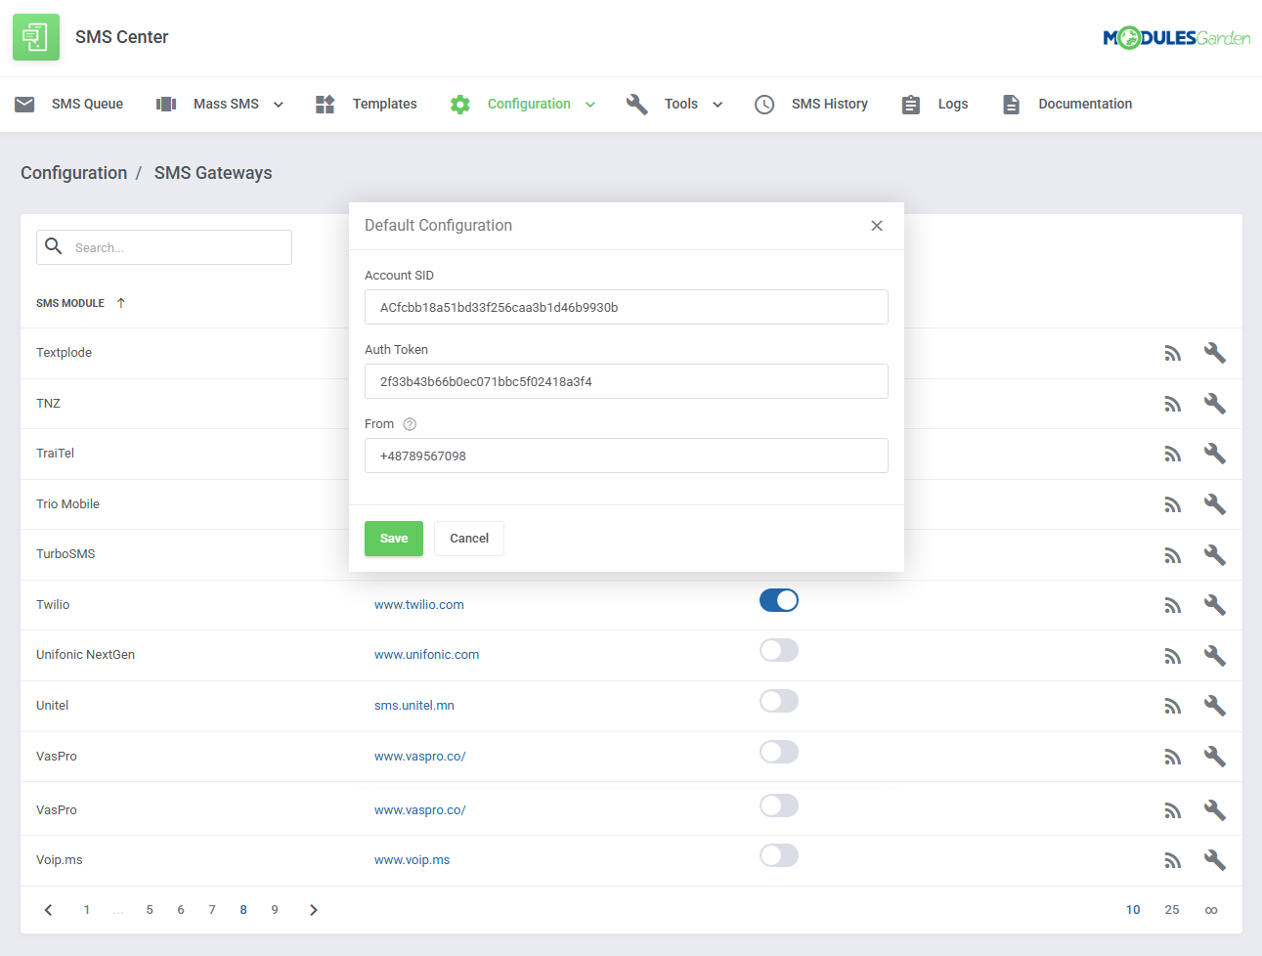Click the wrench icon for Voip.ms gateway
Screen dimensions: 1262x956
click(x=1214, y=859)
